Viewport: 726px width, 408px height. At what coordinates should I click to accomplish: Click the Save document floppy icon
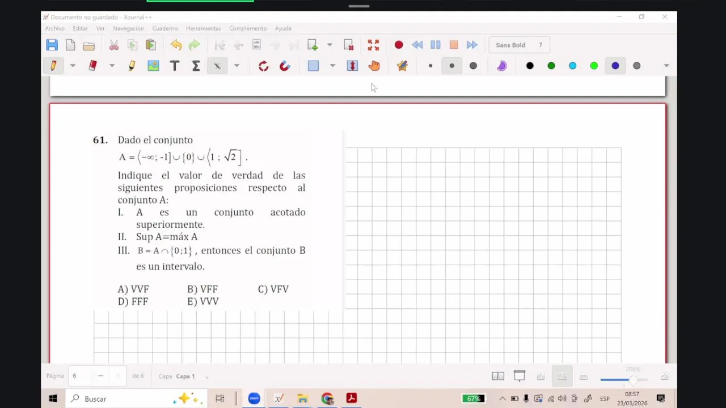point(52,45)
